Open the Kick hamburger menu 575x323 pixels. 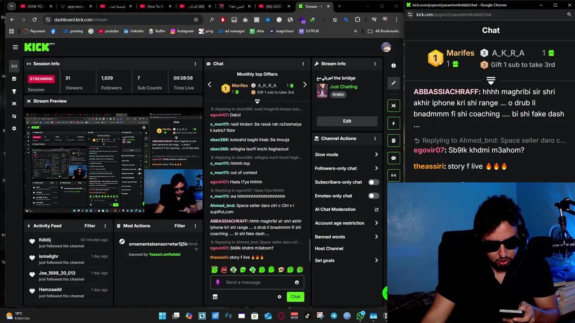(x=15, y=47)
